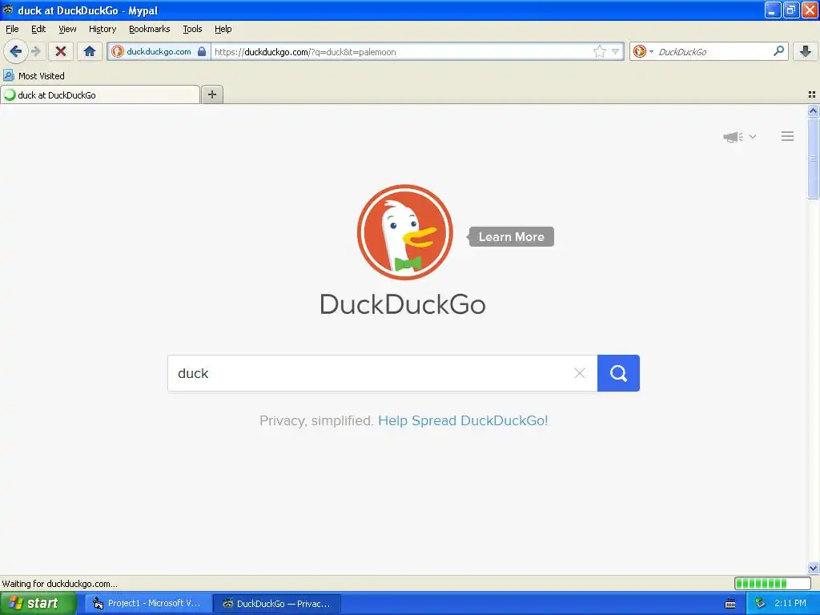Click the system tray network icon
Image resolution: width=820 pixels, height=615 pixels.
(760, 603)
